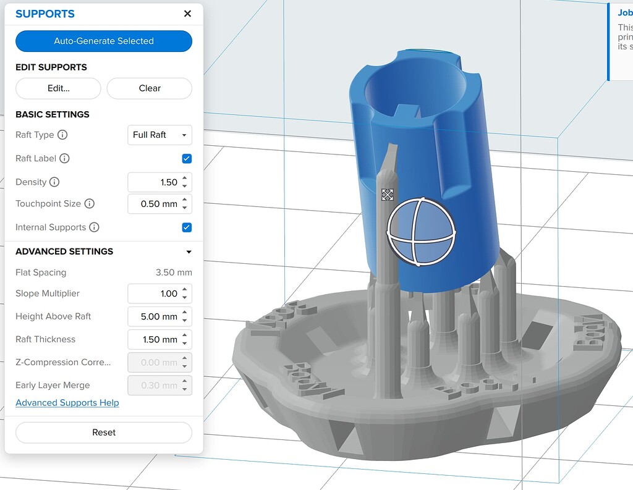Disable Internal Supports
Image resolution: width=633 pixels, height=490 pixels.
(x=187, y=227)
